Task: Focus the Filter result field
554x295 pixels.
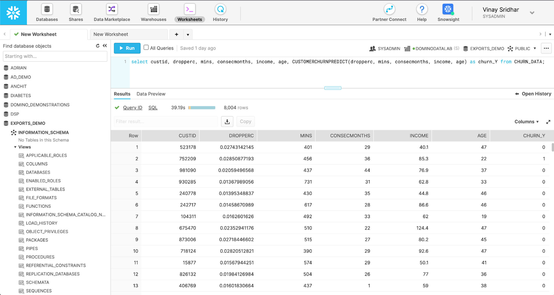Action: [166, 122]
